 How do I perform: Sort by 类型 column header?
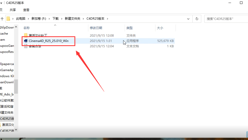pyautogui.click(x=129, y=28)
